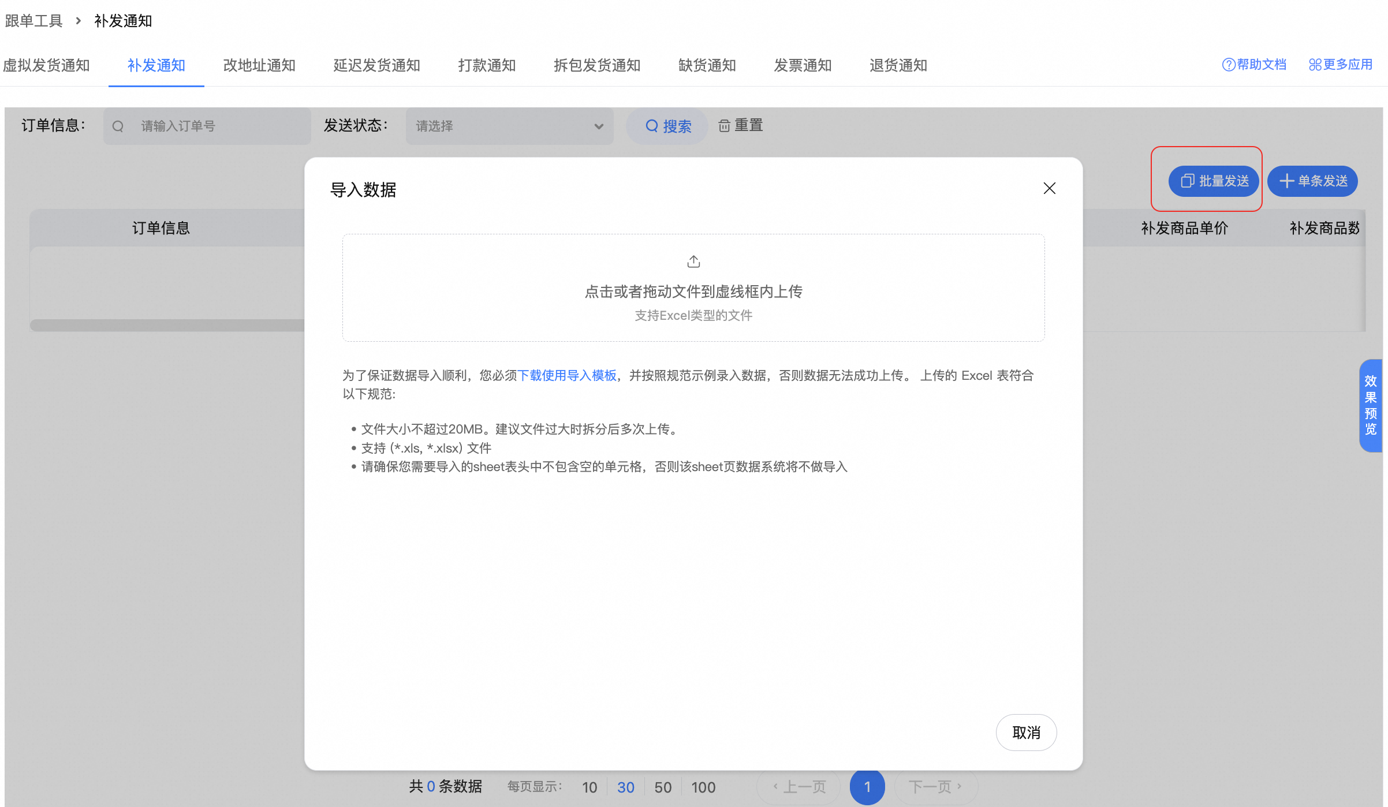Select page 1 in the pagination
Image resolution: width=1388 pixels, height=807 pixels.
[x=867, y=786]
